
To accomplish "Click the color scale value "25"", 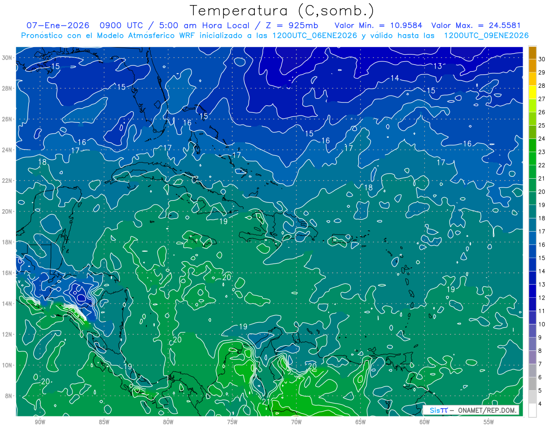I will coord(542,125).
